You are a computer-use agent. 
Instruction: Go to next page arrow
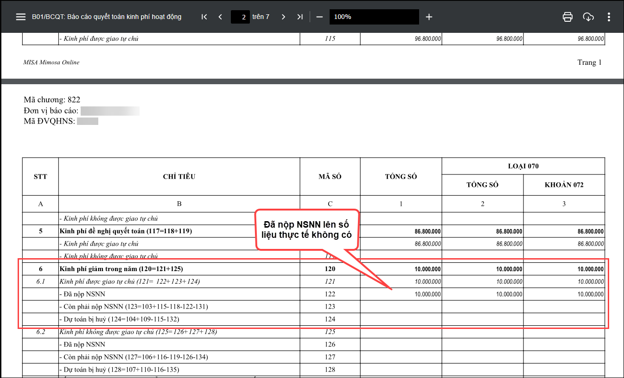point(284,17)
